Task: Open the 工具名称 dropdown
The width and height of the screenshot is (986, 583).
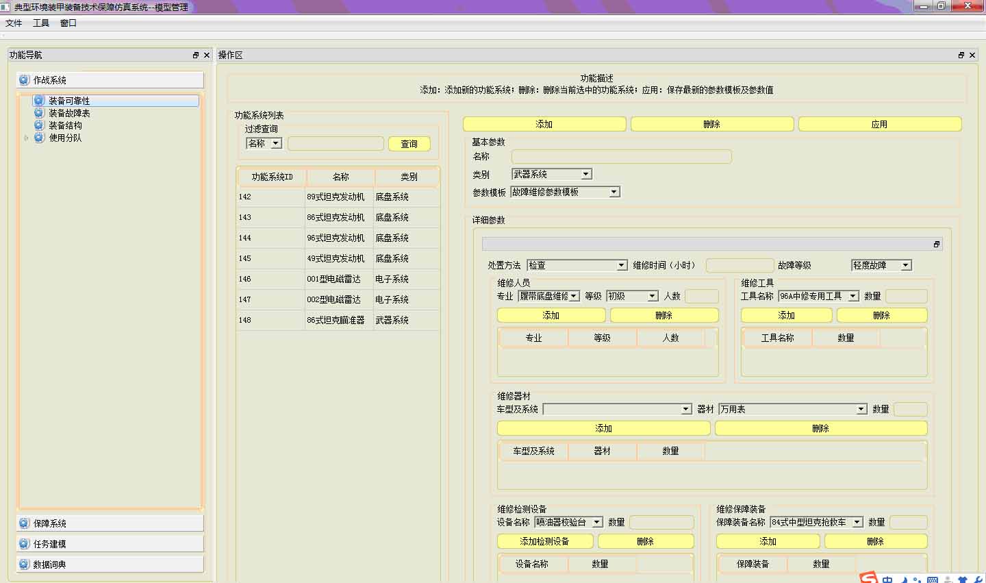Action: click(853, 296)
